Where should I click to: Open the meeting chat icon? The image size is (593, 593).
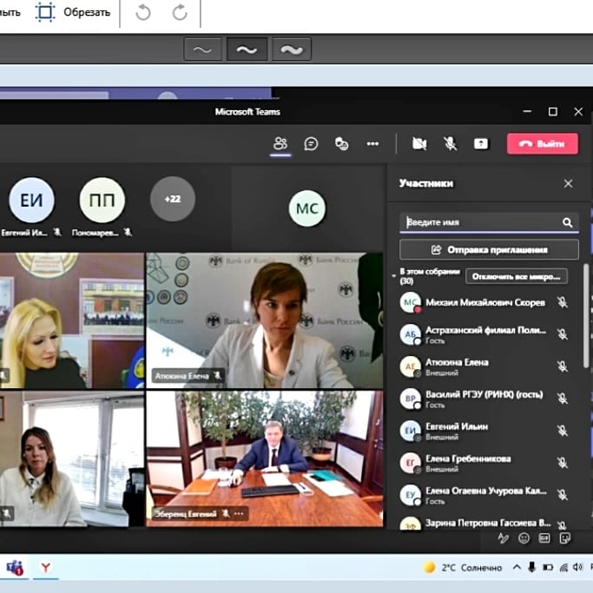click(x=311, y=143)
